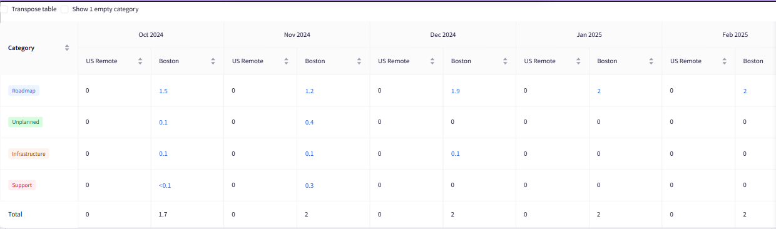The height and width of the screenshot is (229, 776).
Task: Click the Feb 2025 month header
Action: tap(735, 35)
